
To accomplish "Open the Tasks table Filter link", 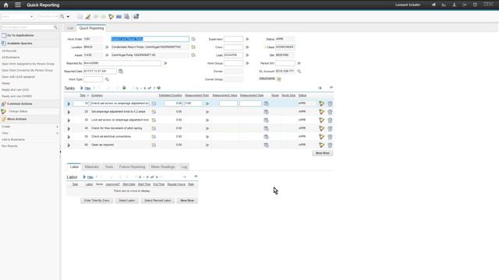I will (87, 88).
